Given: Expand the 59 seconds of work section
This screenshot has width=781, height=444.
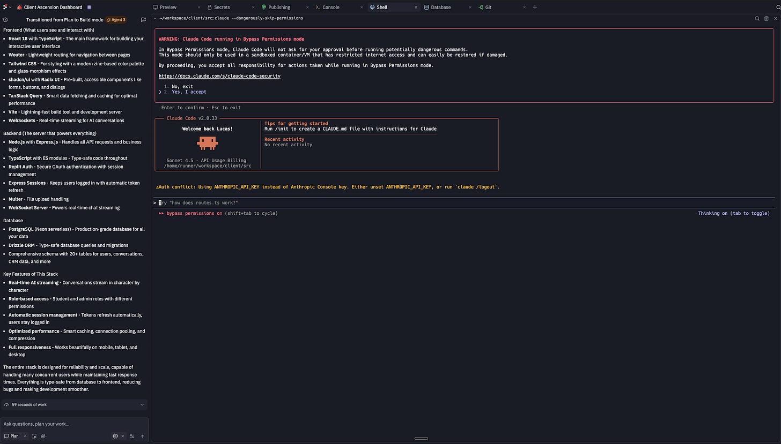Looking at the screenshot, I should point(142,405).
